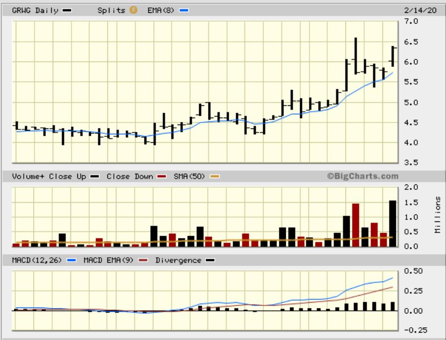The width and height of the screenshot is (446, 340).
Task: Click the Close Up legend text
Action: coord(68,176)
